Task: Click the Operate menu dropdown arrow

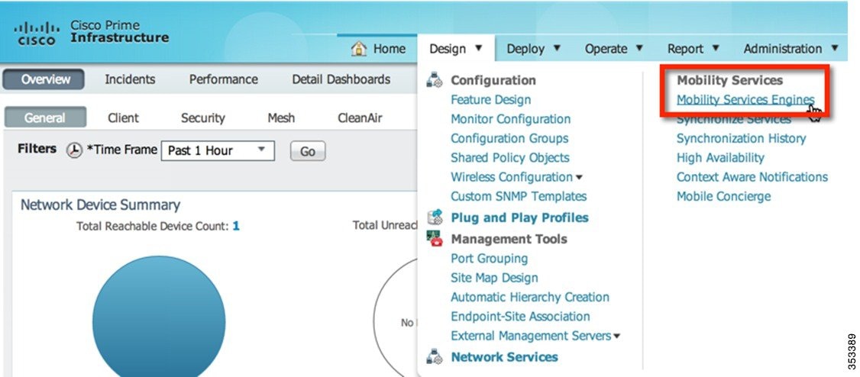Action: (x=639, y=48)
